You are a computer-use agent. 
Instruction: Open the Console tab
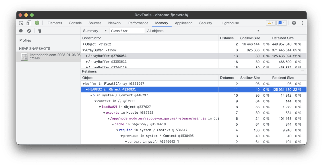point(75,23)
